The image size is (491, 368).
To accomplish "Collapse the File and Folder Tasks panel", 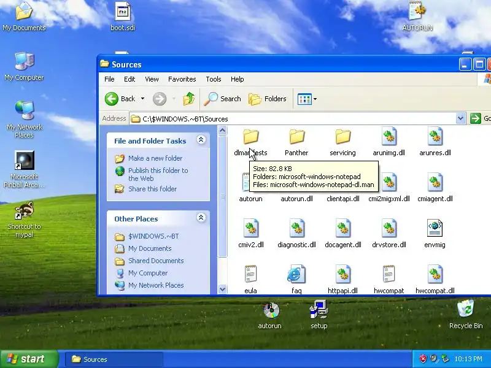I will click(x=201, y=140).
